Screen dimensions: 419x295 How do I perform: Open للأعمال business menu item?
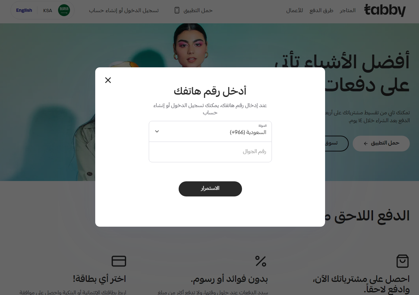click(295, 10)
